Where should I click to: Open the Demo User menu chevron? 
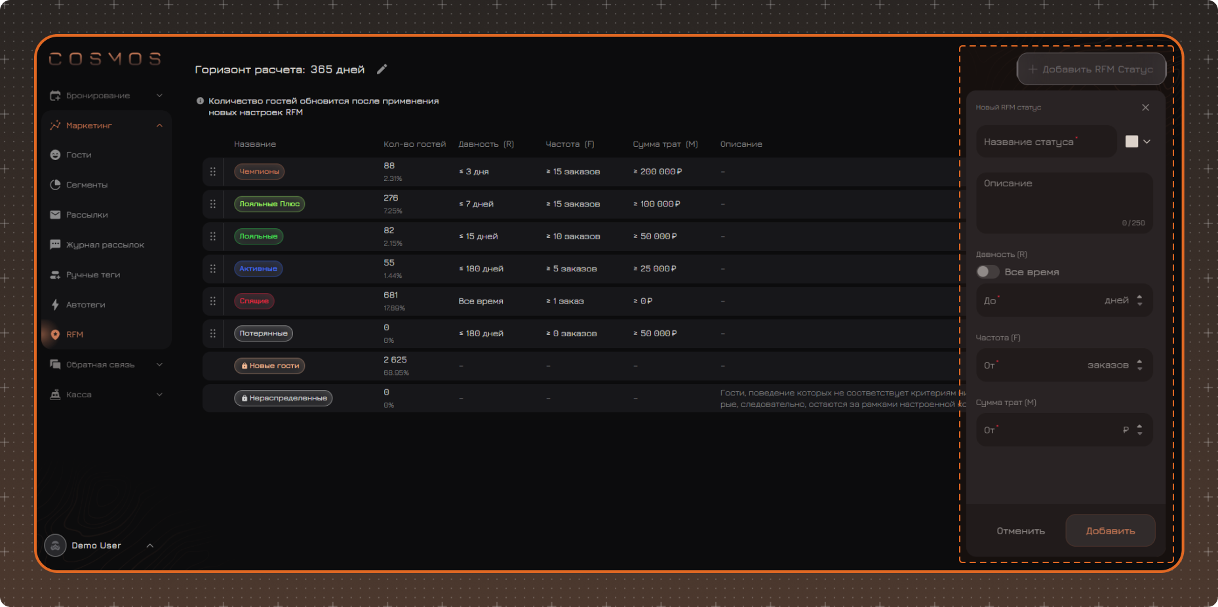coord(150,545)
